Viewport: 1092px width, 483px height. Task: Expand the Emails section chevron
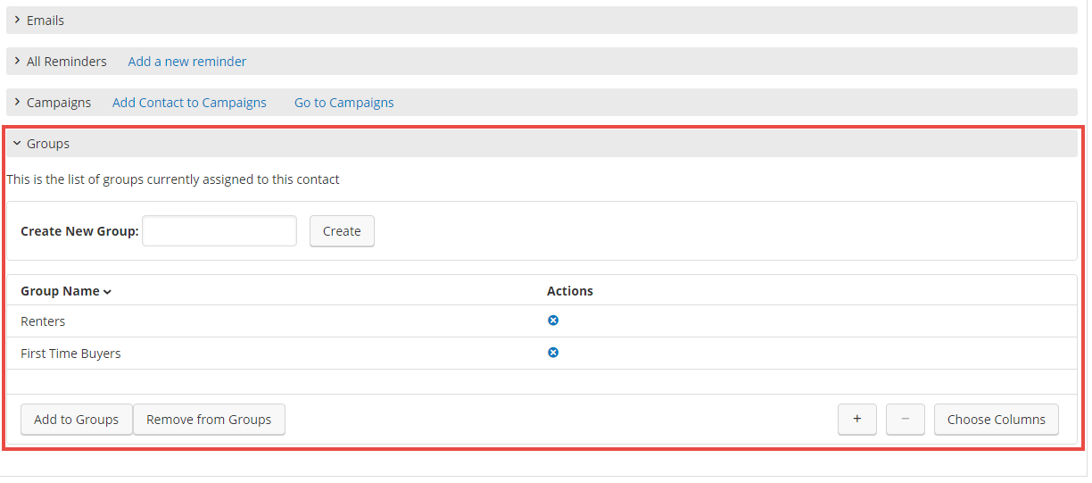[17, 20]
